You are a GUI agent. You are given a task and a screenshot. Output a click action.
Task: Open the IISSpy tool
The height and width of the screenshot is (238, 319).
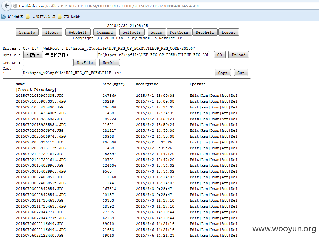pyautogui.click(x=52, y=32)
